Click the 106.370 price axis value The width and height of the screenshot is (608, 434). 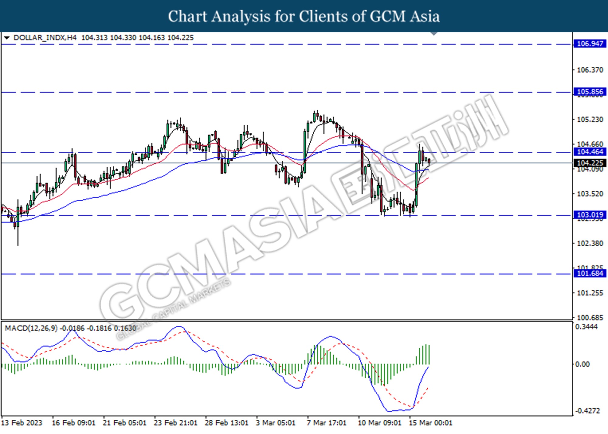coord(590,70)
